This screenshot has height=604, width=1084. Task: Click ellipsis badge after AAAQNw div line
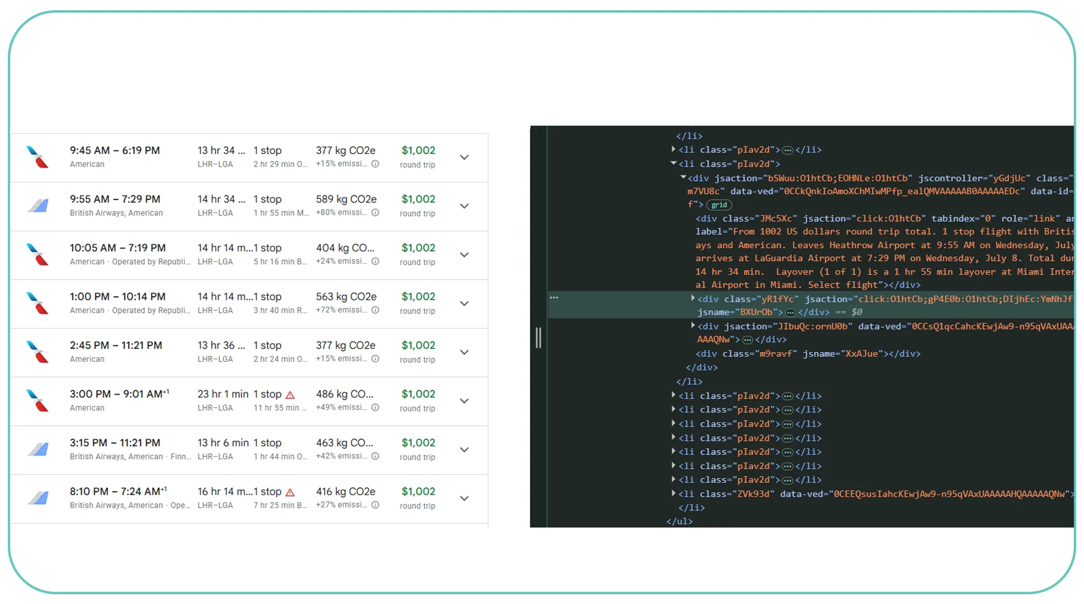point(748,340)
